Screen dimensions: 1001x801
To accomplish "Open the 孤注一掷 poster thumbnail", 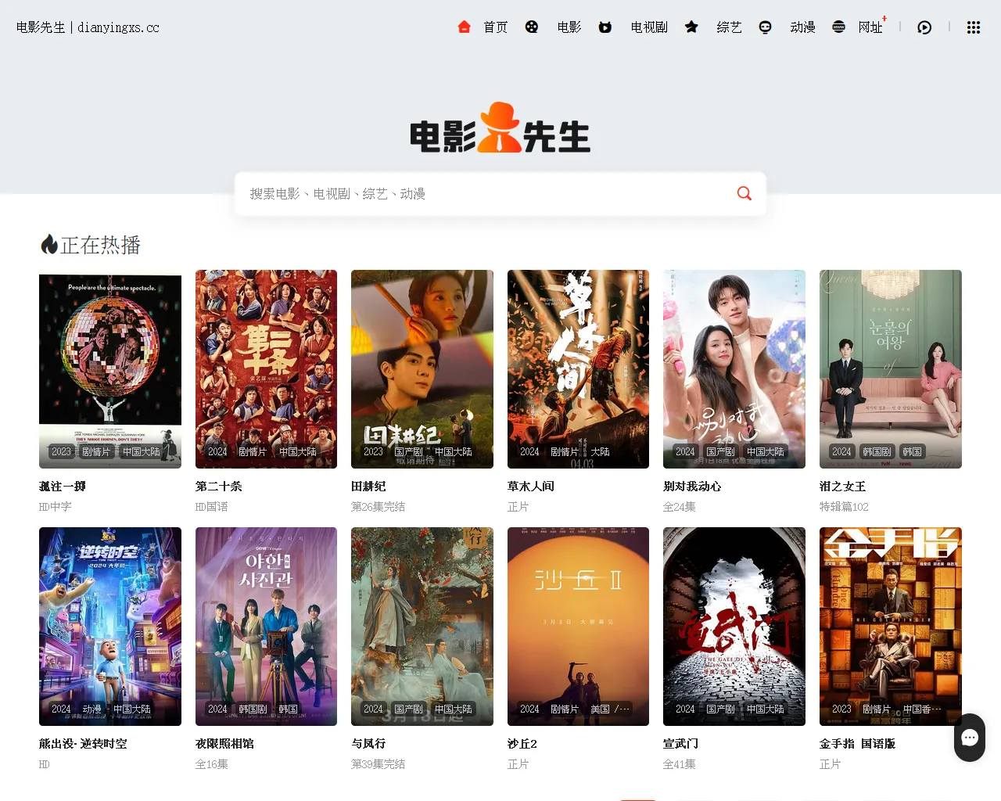I will click(110, 369).
